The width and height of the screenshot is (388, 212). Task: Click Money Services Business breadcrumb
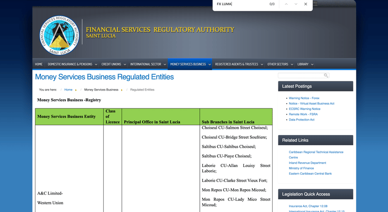coord(101,90)
